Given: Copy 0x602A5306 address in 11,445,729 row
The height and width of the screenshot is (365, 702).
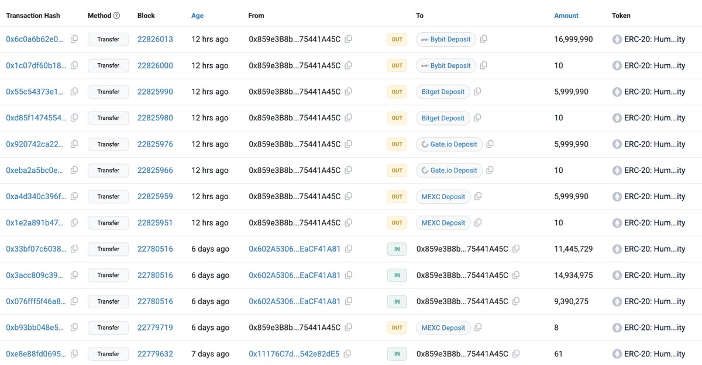Looking at the screenshot, I should [349, 249].
